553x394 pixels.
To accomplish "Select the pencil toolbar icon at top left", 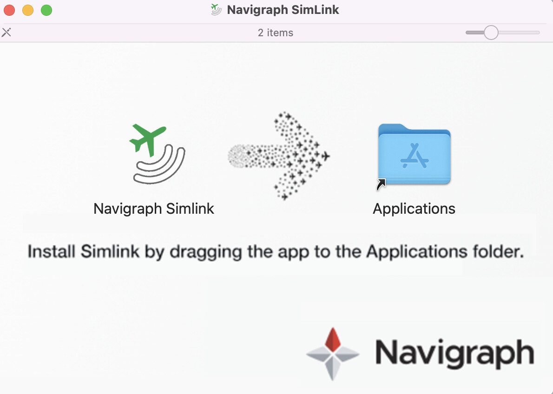I will 7,33.
